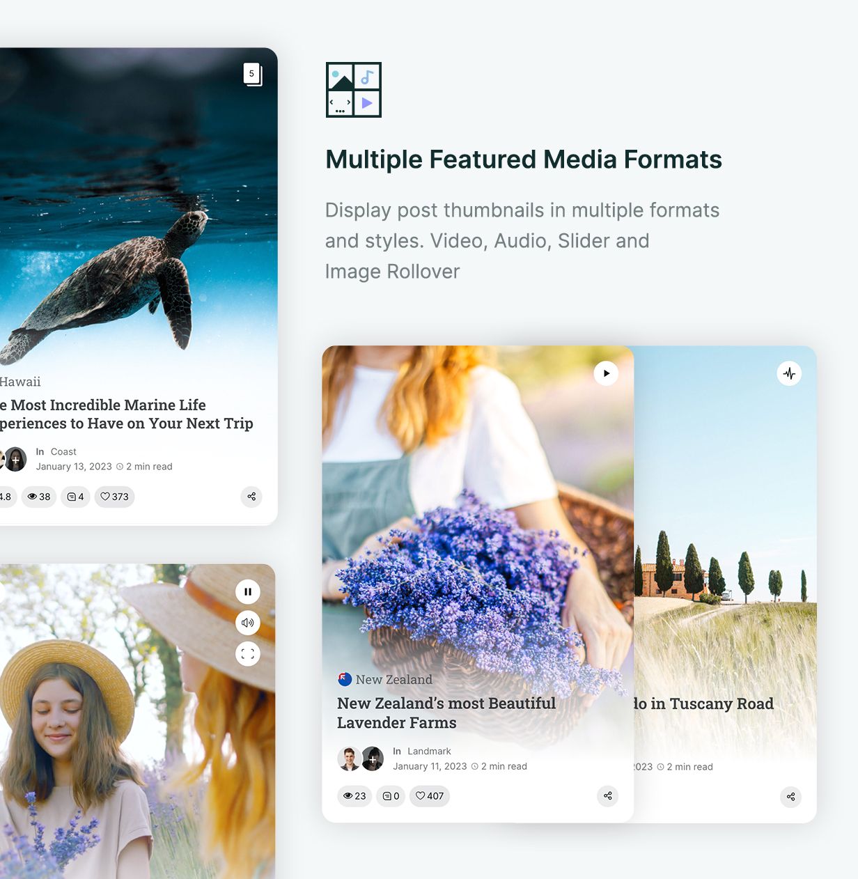The width and height of the screenshot is (858, 879).
Task: Like the lavender farms post with 407 hearts
Action: coord(429,796)
